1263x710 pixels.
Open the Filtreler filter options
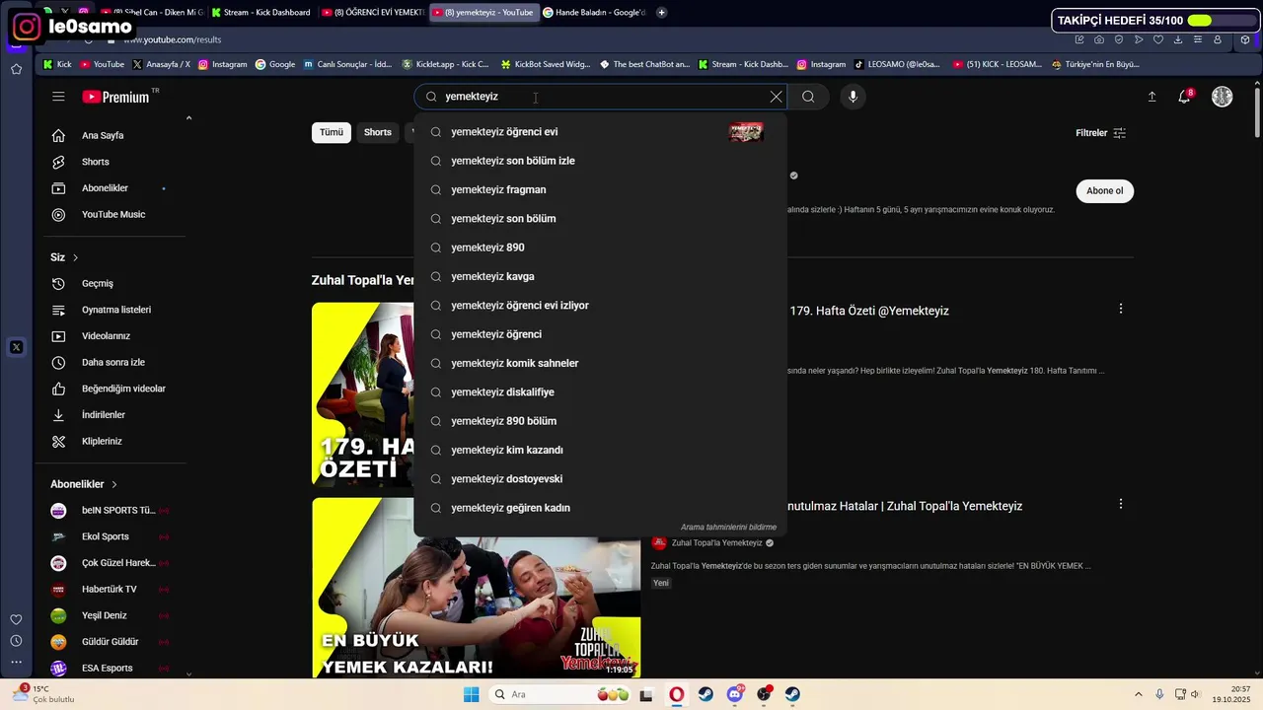1100,133
